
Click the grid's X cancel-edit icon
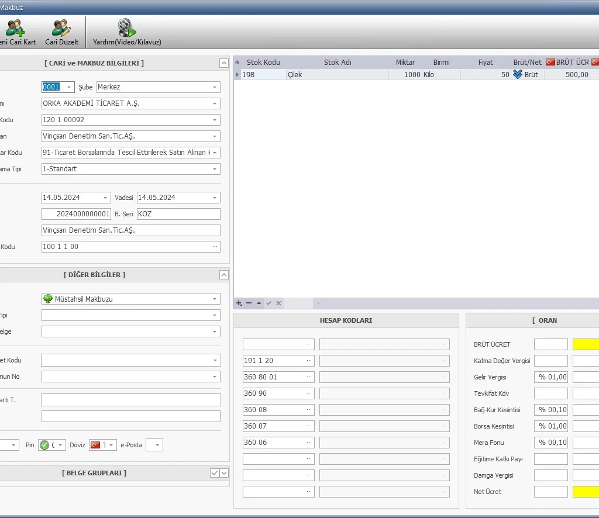coord(279,303)
